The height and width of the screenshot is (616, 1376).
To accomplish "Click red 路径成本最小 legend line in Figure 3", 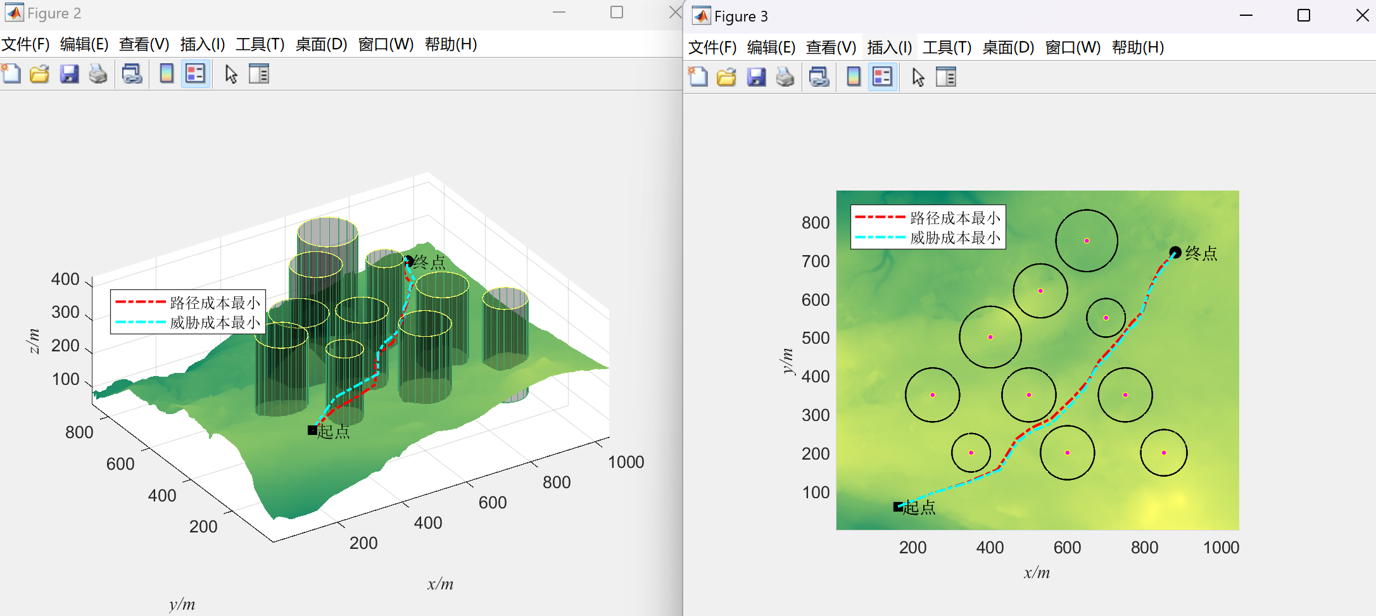I will click(880, 217).
